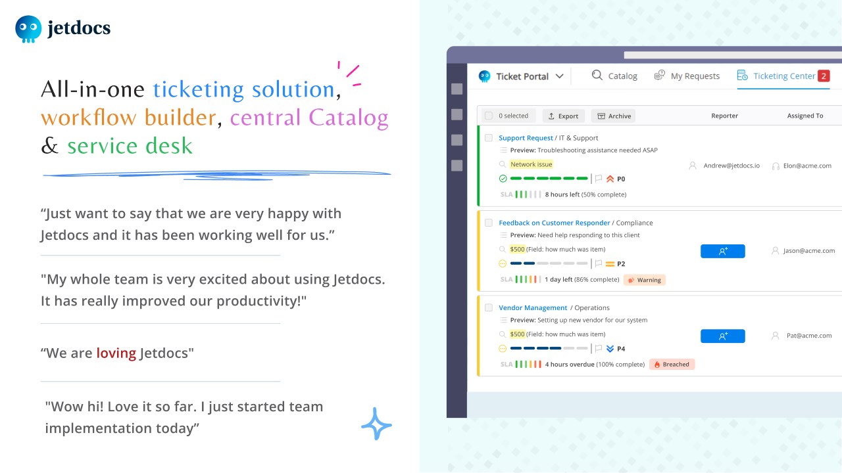This screenshot has width=842, height=473.
Task: Click the flag icon next to P2
Action: tap(599, 263)
